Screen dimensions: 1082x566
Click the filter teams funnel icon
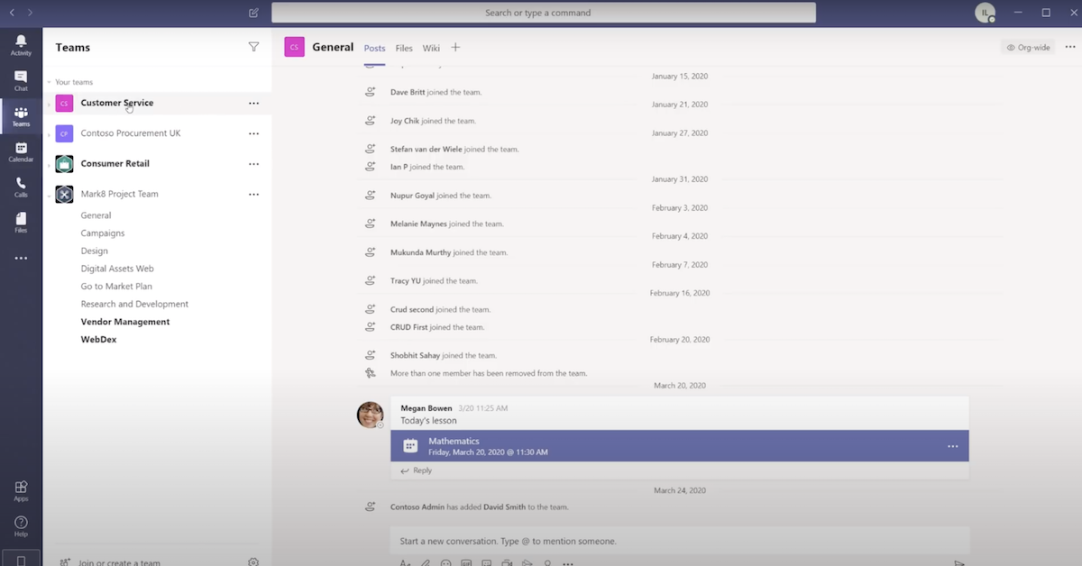pyautogui.click(x=253, y=47)
